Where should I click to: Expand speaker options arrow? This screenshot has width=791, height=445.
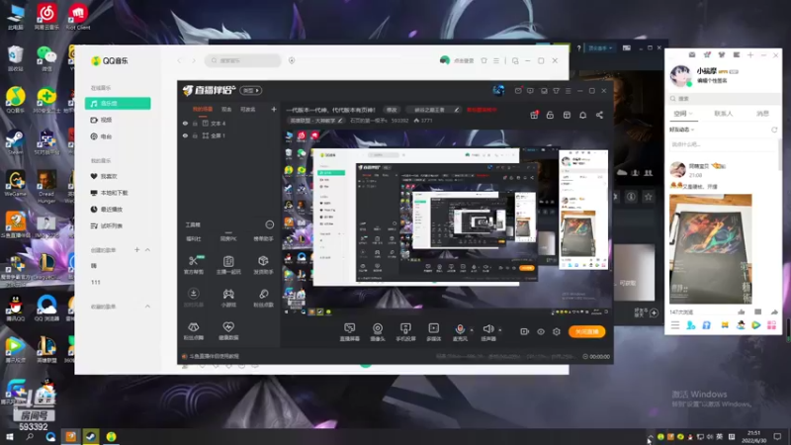pos(500,330)
